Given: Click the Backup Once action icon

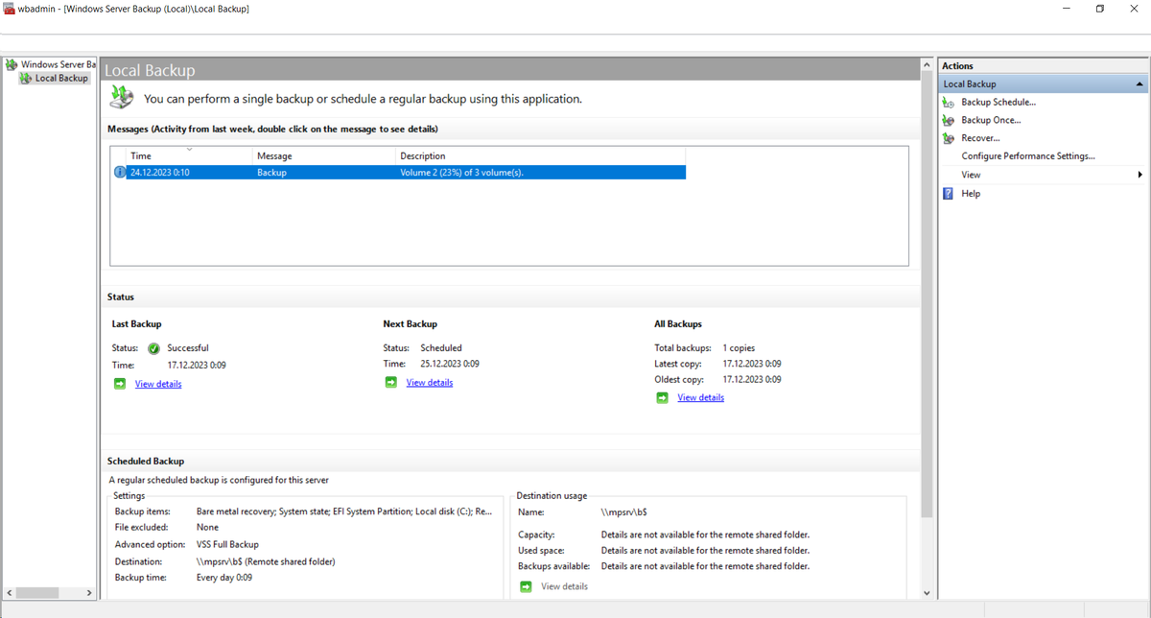Looking at the screenshot, I should point(950,120).
